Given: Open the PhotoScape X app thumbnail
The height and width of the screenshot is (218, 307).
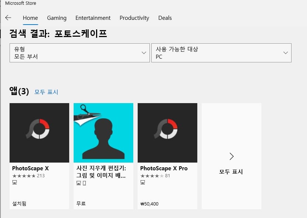Looking at the screenshot, I should tap(39, 133).
